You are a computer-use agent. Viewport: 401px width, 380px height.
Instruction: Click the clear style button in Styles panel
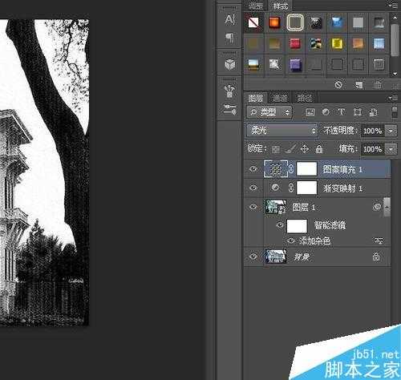(x=338, y=85)
